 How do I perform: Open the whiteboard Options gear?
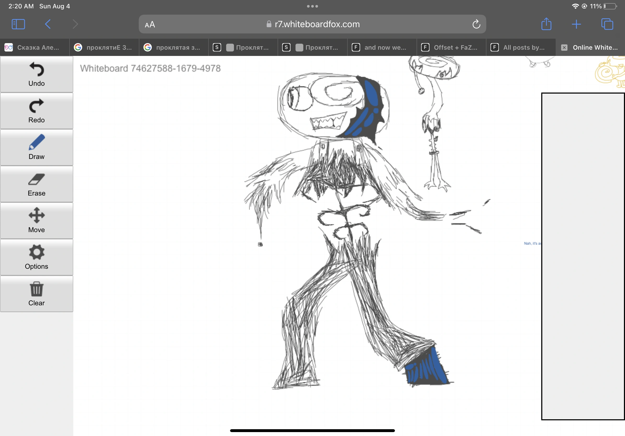pyautogui.click(x=36, y=257)
